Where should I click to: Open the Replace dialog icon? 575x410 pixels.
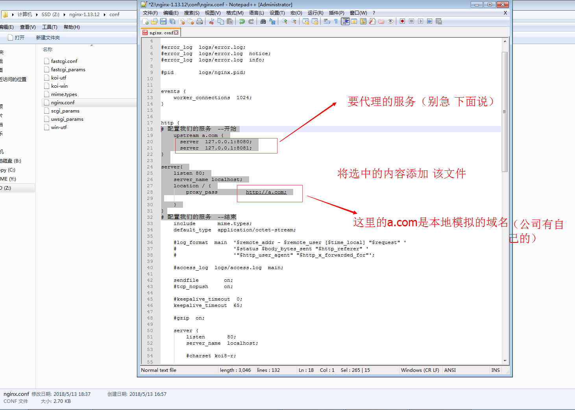click(x=272, y=21)
